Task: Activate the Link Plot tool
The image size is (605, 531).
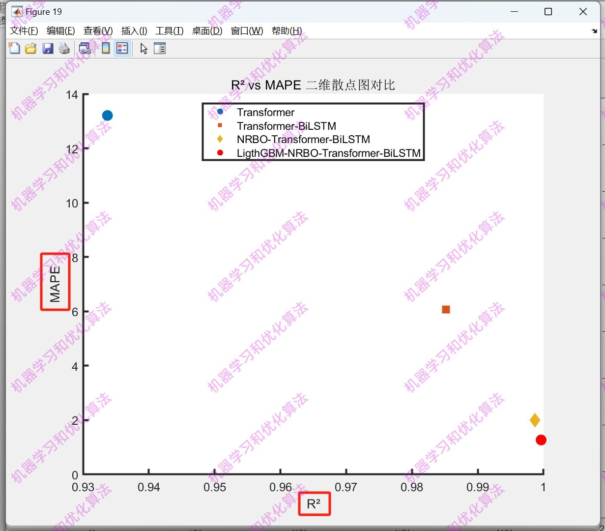Action: click(86, 48)
